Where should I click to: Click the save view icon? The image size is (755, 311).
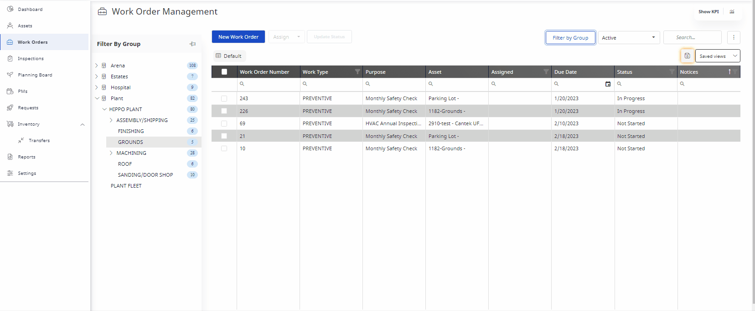687,56
